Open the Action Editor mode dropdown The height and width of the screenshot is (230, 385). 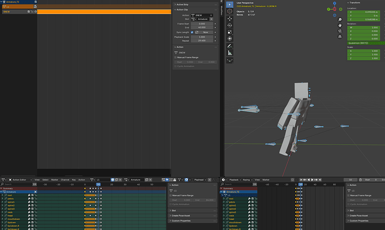[21, 180]
